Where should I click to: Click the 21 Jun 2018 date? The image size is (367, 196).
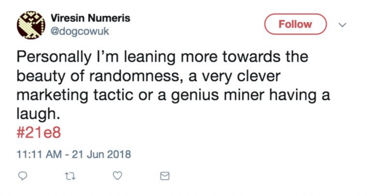point(102,155)
